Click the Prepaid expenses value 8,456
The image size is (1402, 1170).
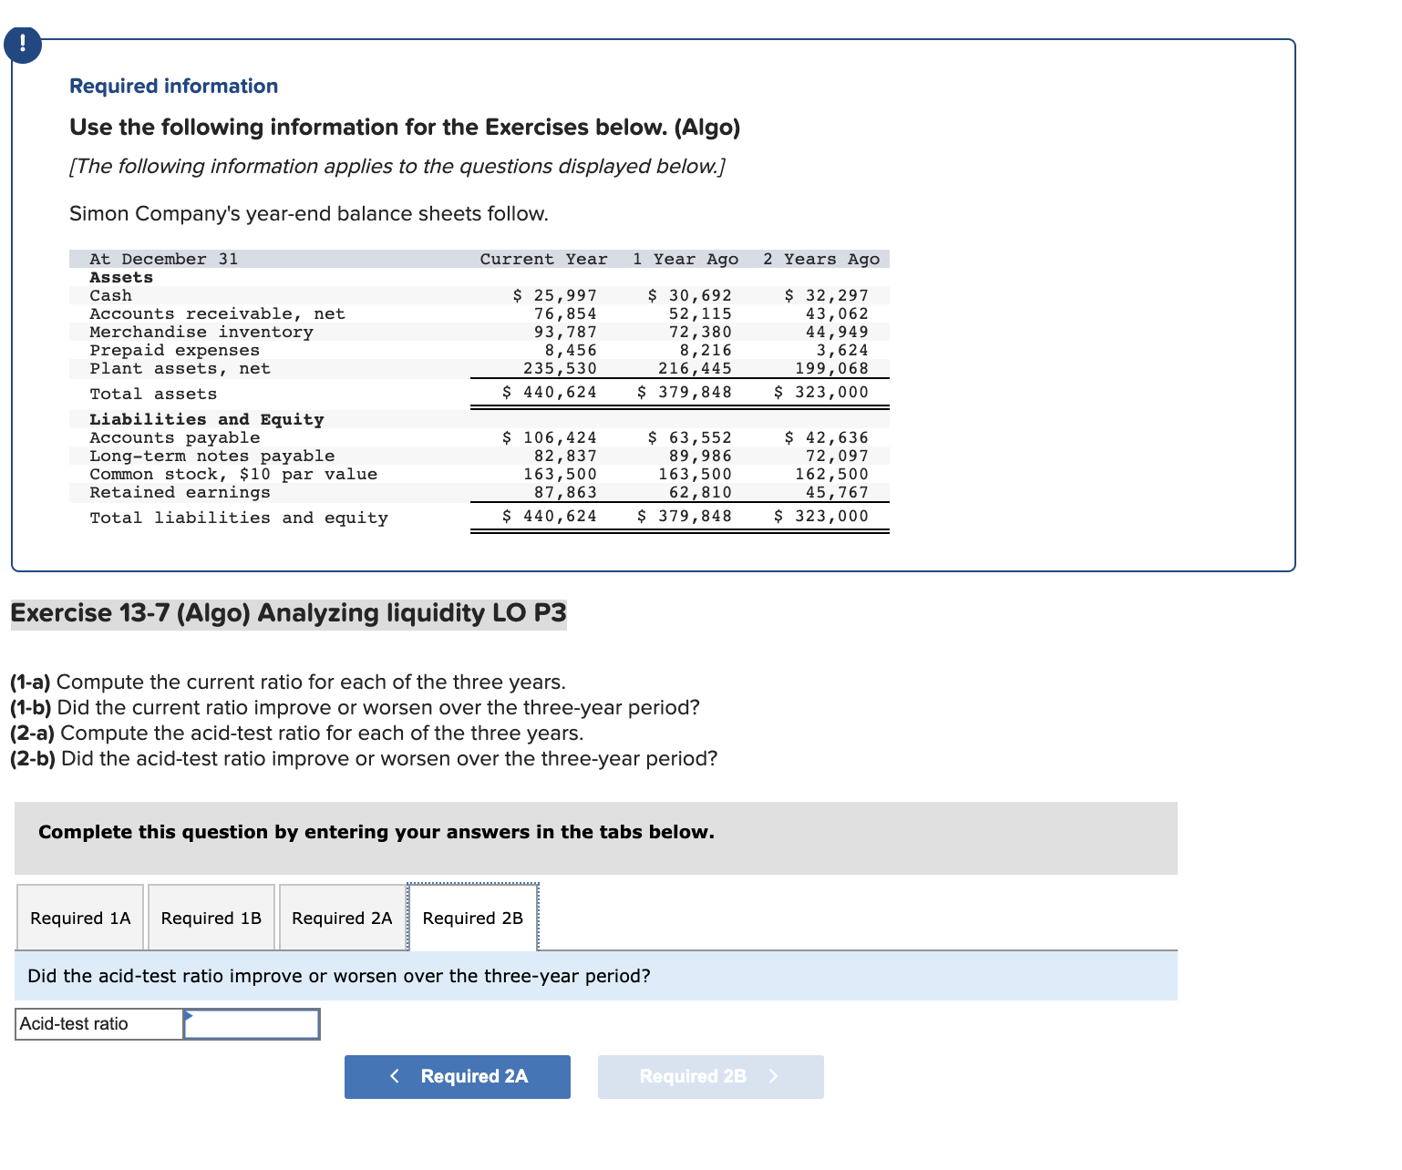(x=571, y=350)
